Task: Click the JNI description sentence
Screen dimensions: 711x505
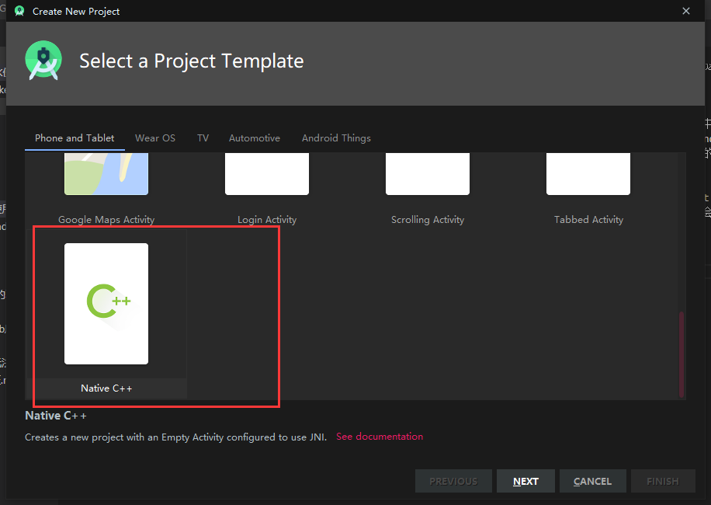Action: tap(176, 437)
